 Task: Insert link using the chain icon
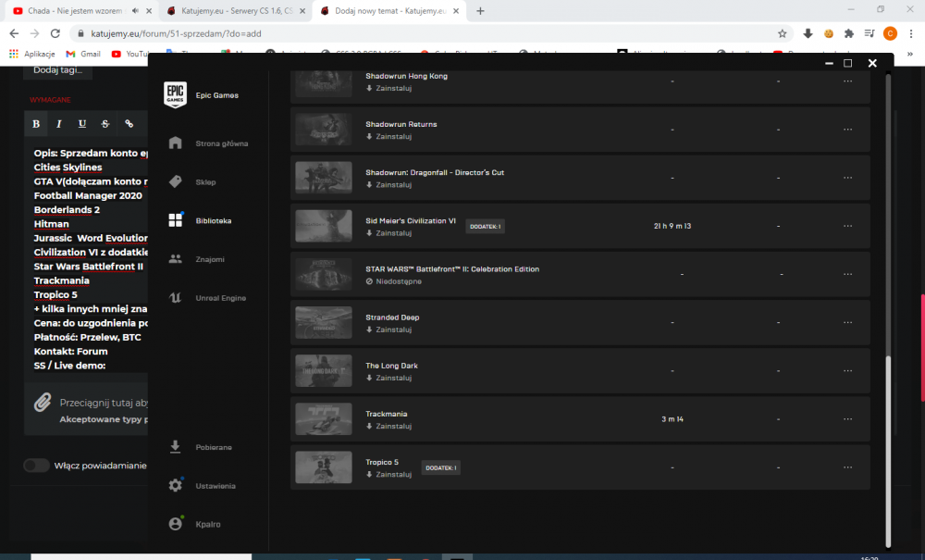tap(129, 123)
